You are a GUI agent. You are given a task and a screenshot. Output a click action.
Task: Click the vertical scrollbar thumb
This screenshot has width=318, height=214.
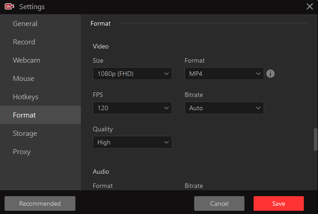point(315,139)
